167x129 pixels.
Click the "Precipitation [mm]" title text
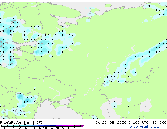pyautogui.click(x=17, y=123)
